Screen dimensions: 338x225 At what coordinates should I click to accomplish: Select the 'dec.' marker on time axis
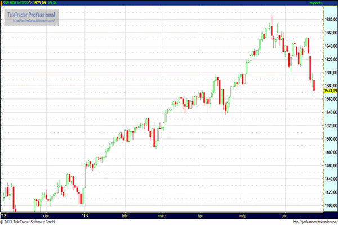[46, 215]
